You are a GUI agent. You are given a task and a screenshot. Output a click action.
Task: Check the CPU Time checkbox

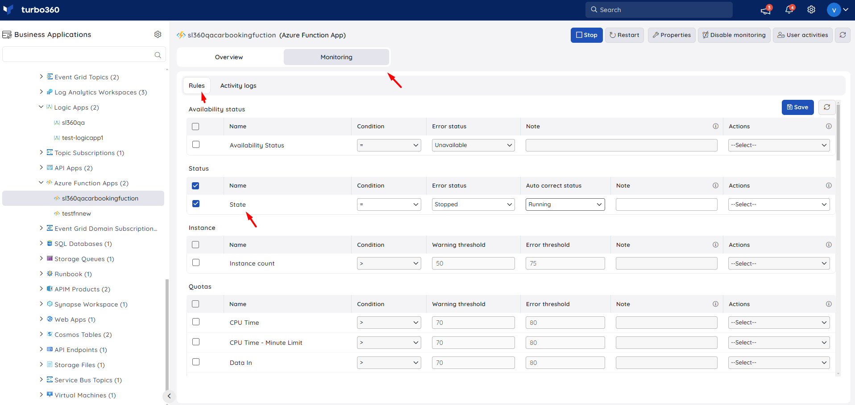coord(196,322)
